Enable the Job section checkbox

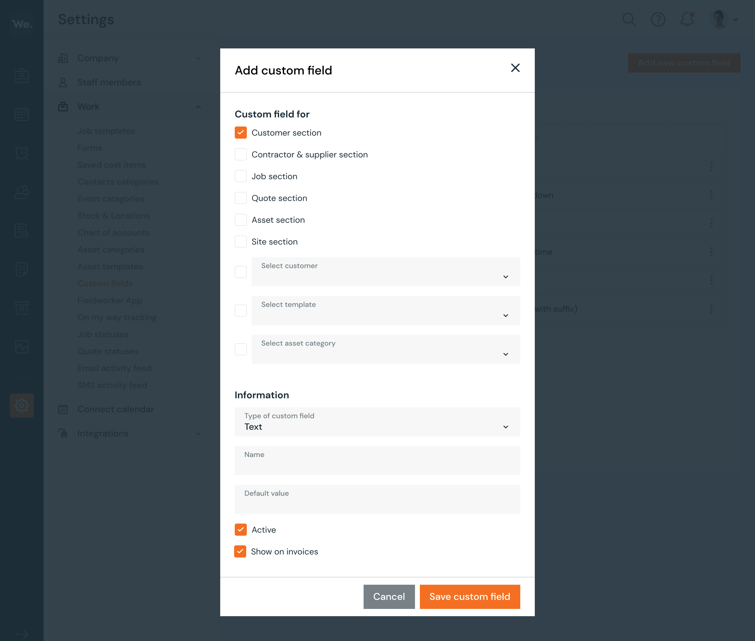(x=241, y=176)
